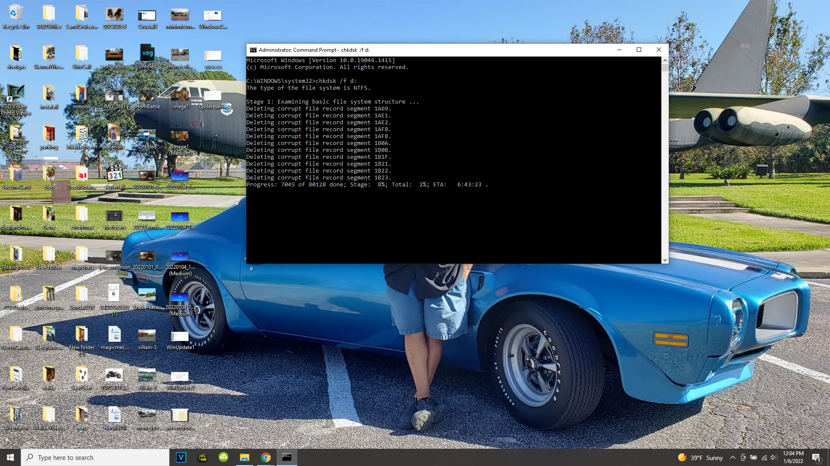Open the network icon in system tray
The height and width of the screenshot is (466, 830).
coord(764,458)
